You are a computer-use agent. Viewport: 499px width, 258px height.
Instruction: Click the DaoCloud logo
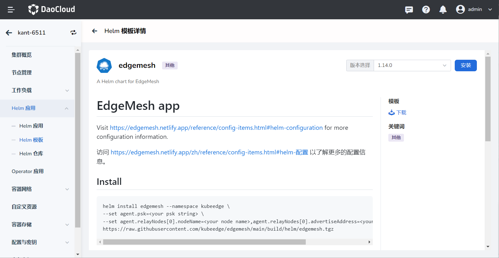[x=51, y=9]
